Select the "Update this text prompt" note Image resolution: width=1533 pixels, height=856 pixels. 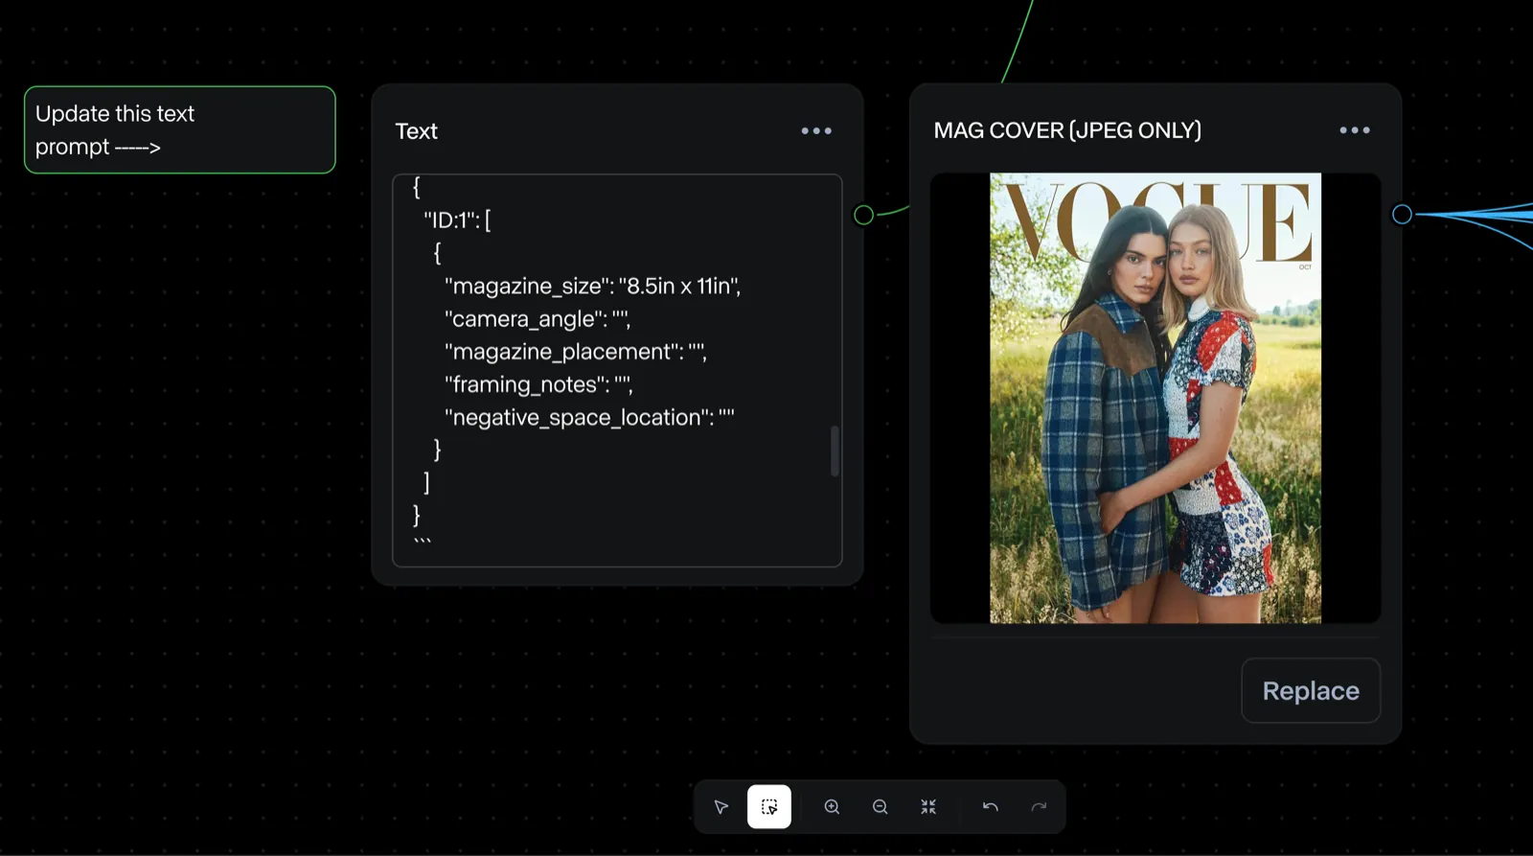click(x=180, y=130)
